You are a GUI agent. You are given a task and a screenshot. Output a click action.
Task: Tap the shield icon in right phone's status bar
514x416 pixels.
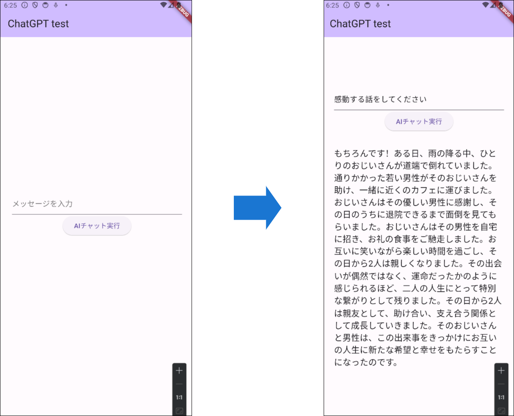click(x=357, y=5)
